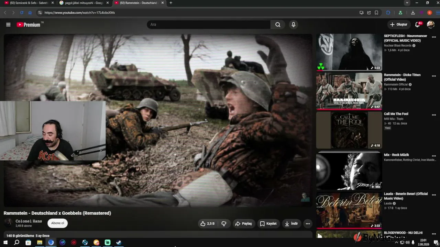The height and width of the screenshot is (247, 440).
Task: Start voice search with the microphone
Action: click(293, 24)
